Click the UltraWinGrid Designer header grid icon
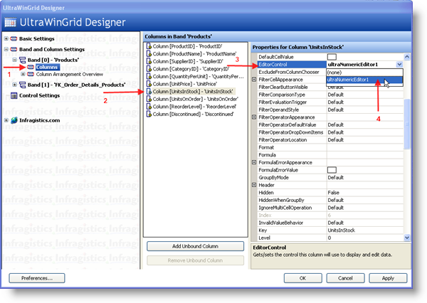This screenshot has height=303, width=427. [11, 22]
